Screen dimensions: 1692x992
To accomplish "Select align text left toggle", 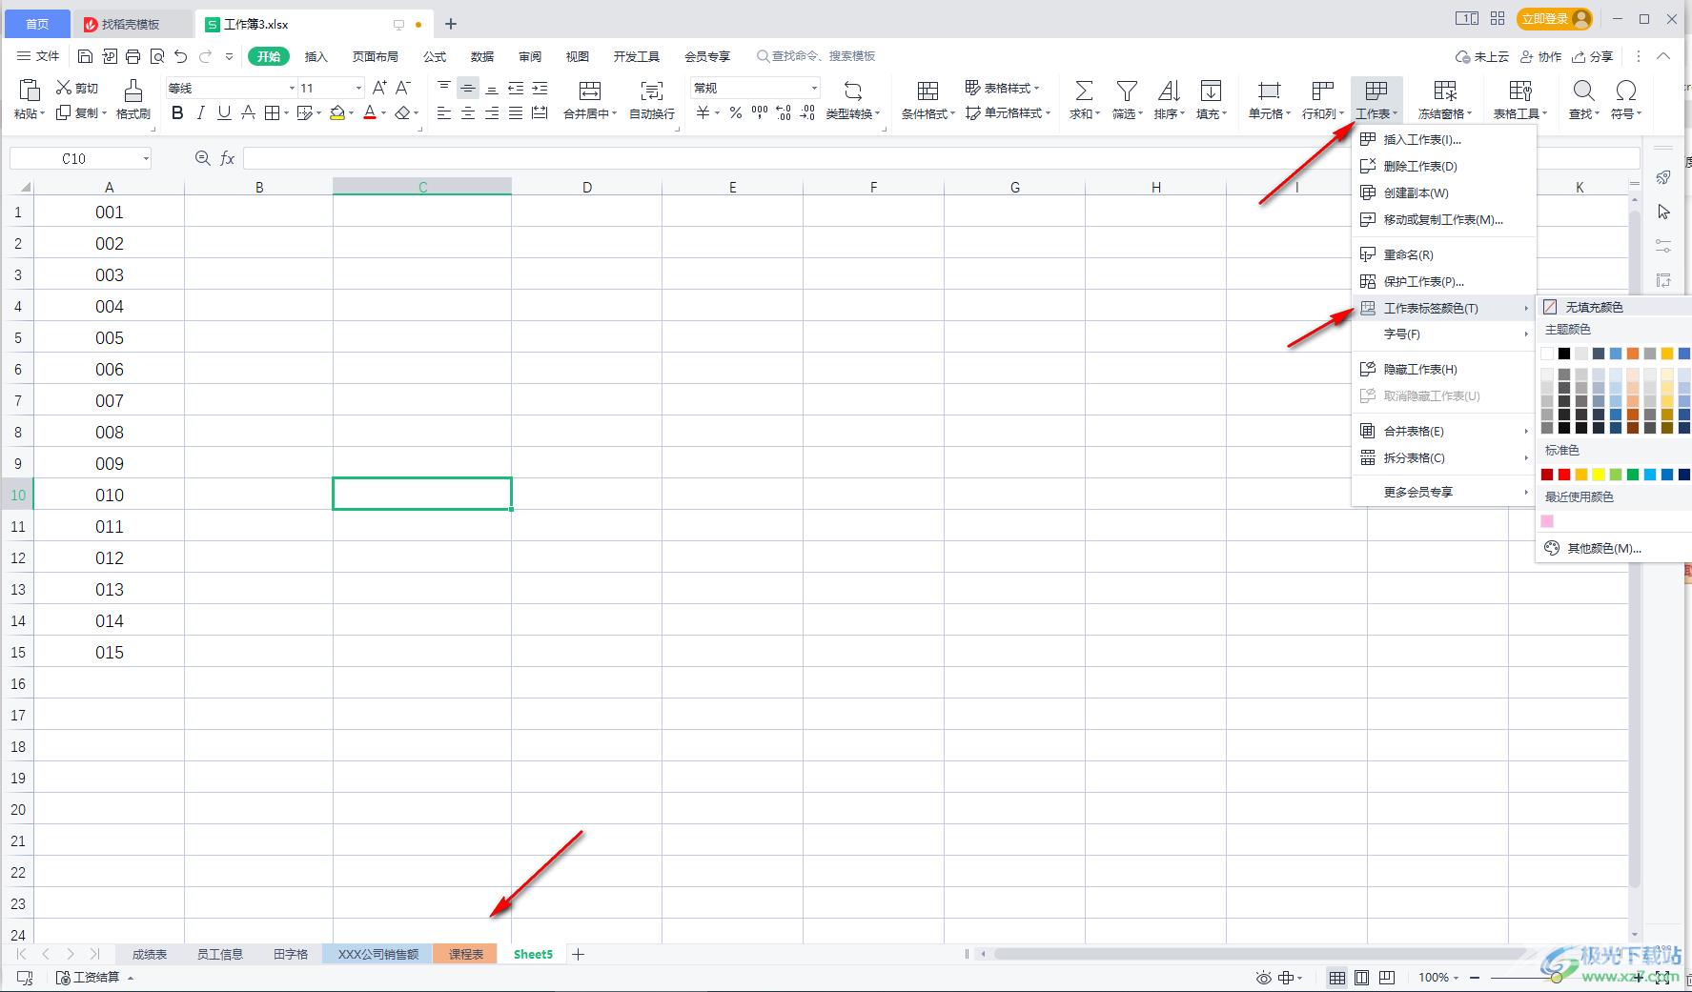I will [444, 113].
